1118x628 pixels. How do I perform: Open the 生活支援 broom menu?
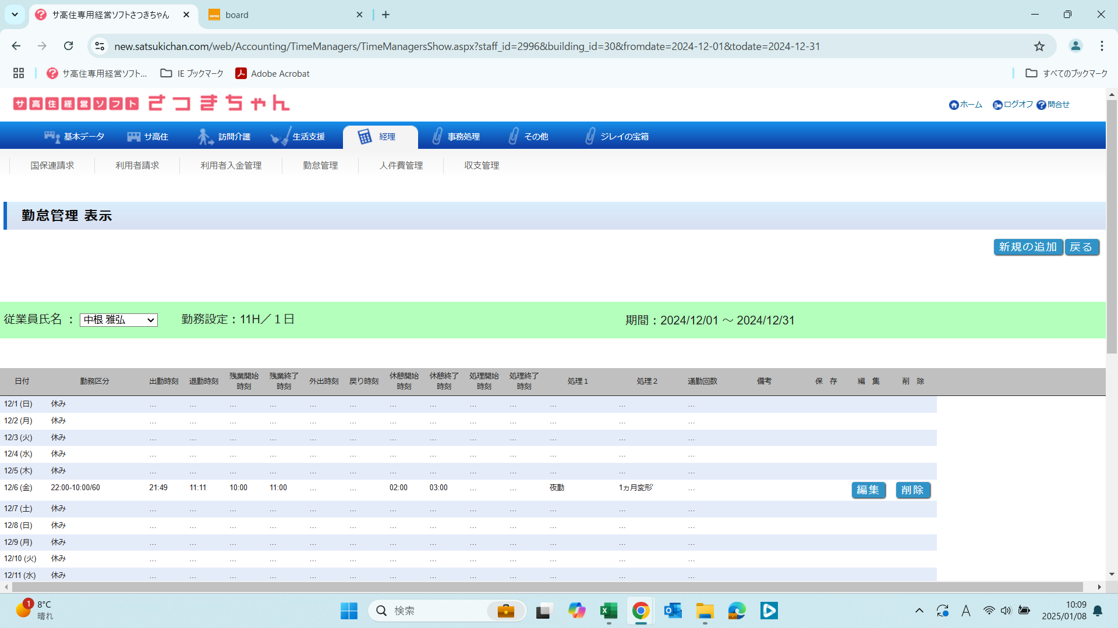pyautogui.click(x=280, y=137)
